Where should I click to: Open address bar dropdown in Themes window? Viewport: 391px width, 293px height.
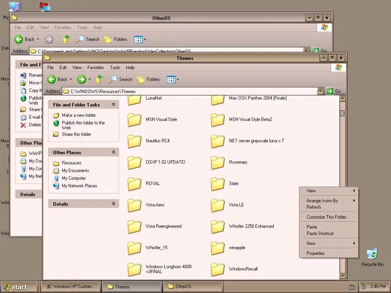coord(320,91)
